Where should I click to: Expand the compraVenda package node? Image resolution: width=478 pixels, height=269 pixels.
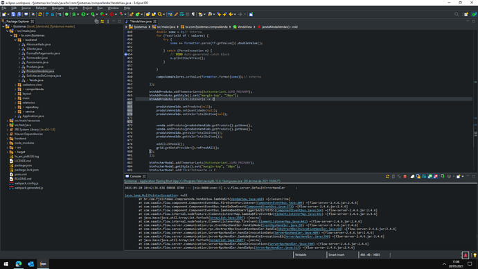click(15, 89)
